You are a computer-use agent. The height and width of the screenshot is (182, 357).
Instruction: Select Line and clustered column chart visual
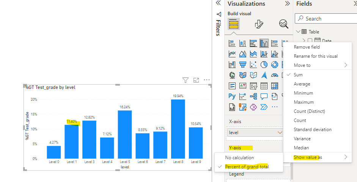[275, 54]
